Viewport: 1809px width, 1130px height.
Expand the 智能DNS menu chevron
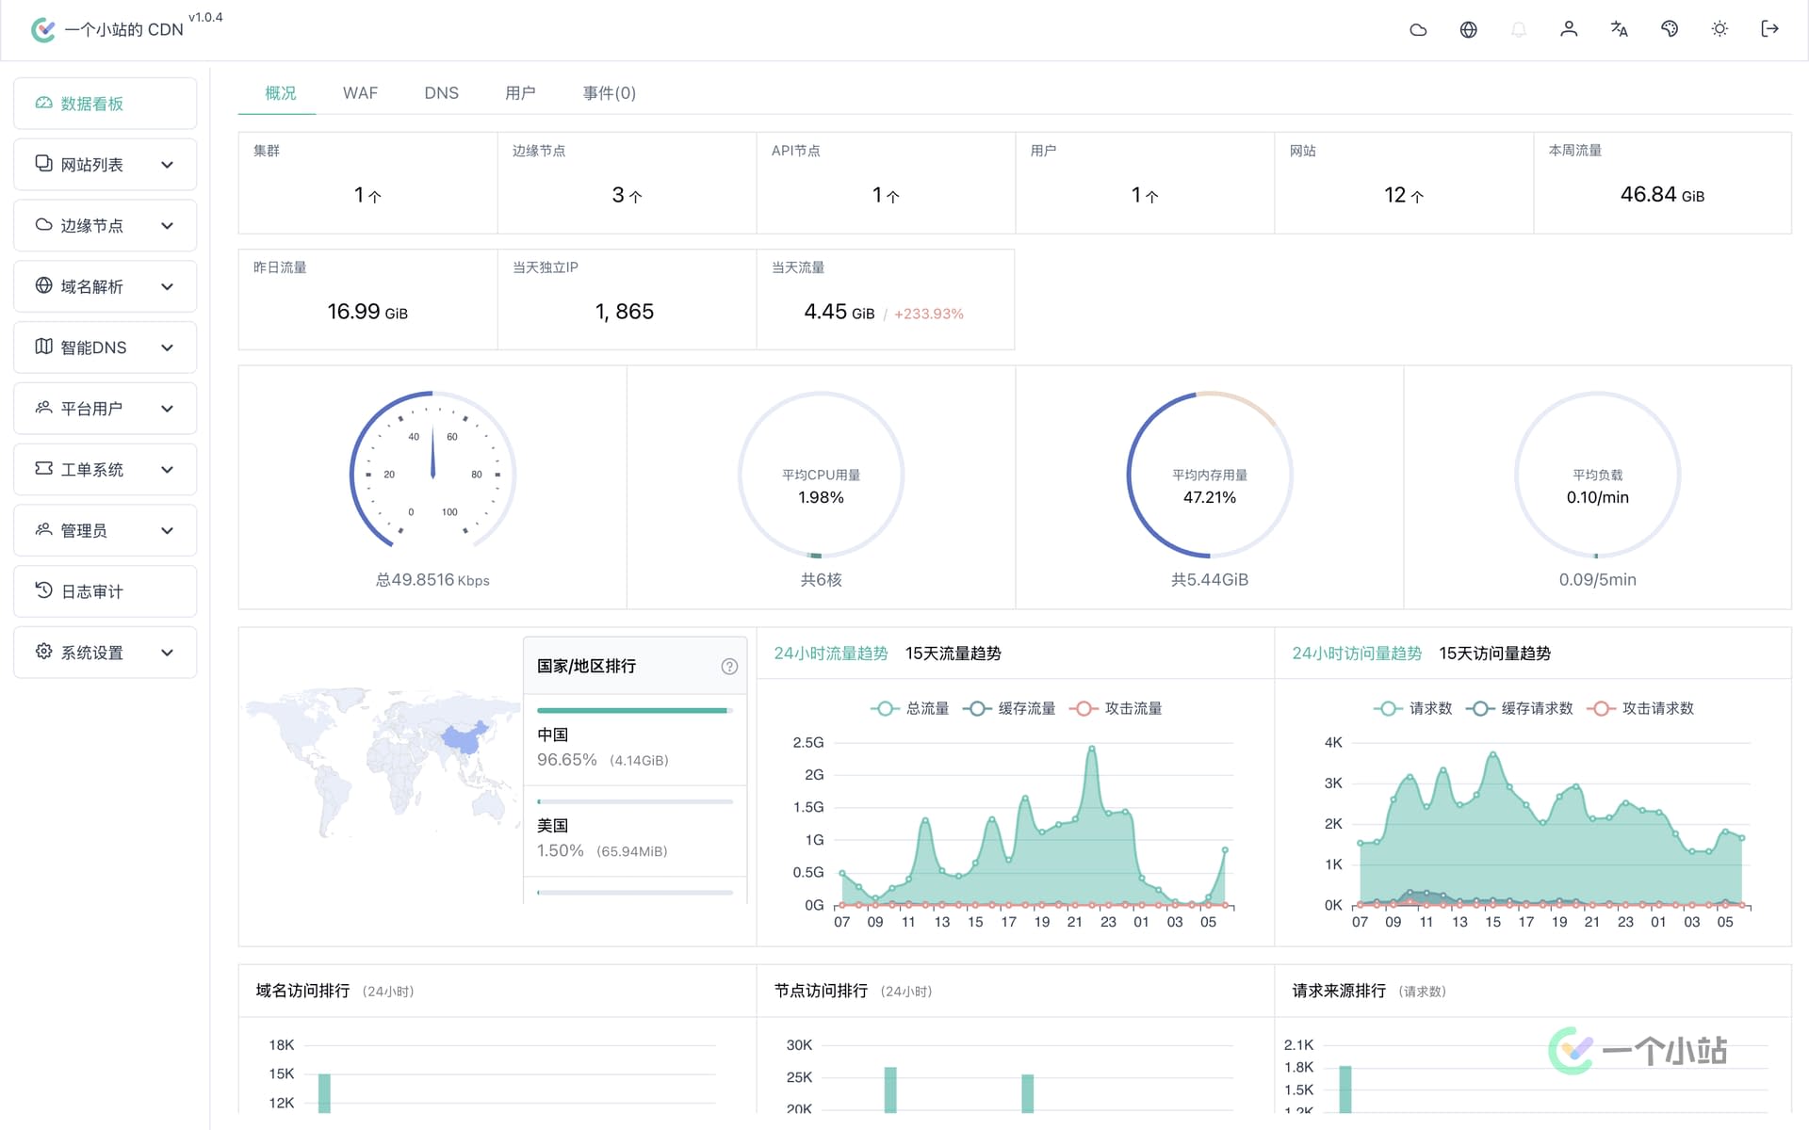tap(167, 347)
